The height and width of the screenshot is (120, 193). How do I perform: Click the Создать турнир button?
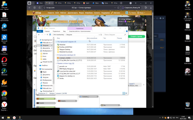136,36
